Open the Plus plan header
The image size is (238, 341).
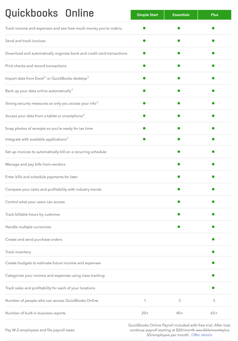(214, 15)
